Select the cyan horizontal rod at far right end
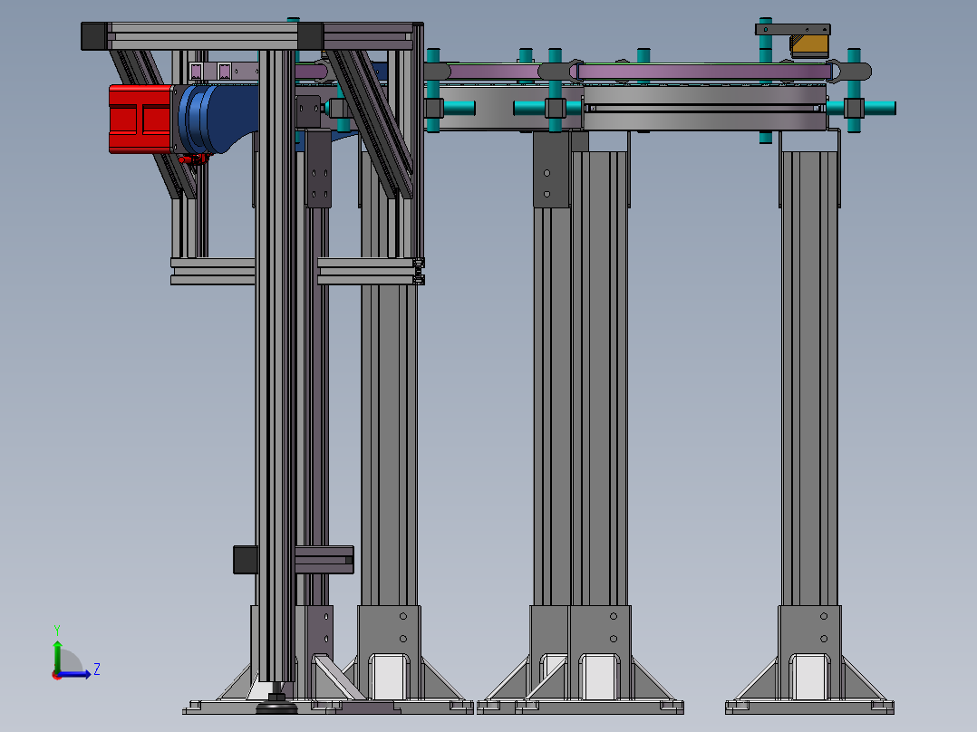Viewport: 977px width, 732px height. (878, 108)
